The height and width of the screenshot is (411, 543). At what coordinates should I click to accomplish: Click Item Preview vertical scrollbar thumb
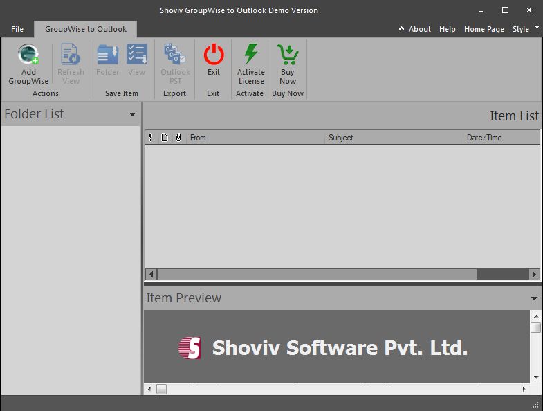coord(535,327)
